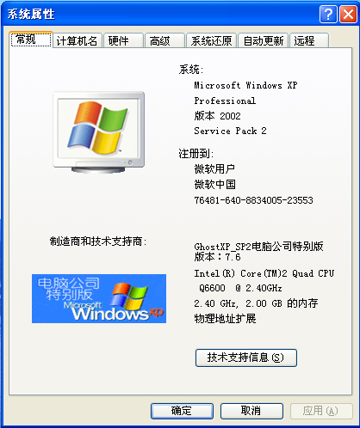Close the 系统属性 dialog window
Viewport: 360px width, 428px height.
pyautogui.click(x=348, y=14)
